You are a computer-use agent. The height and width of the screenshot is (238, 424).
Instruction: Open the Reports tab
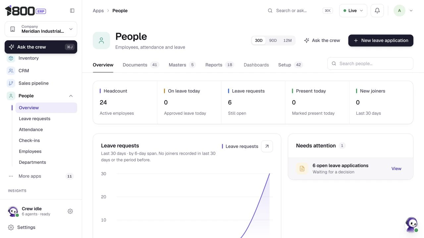pos(220,65)
